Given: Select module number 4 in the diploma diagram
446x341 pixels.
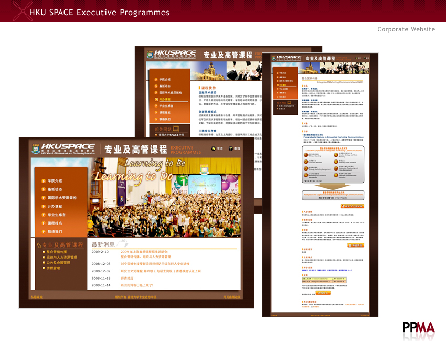Looking at the screenshot, I should coord(306,175).
